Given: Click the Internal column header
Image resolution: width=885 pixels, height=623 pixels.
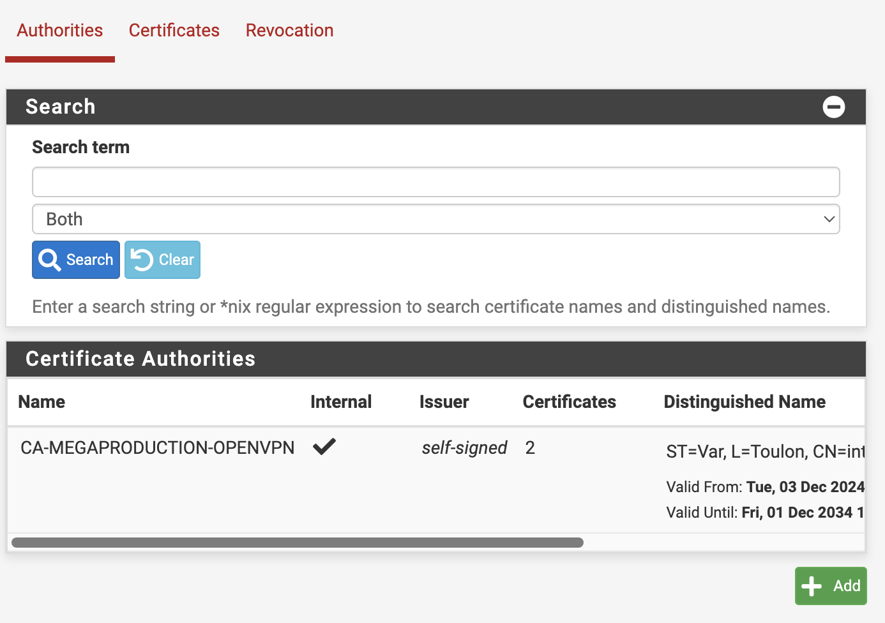Looking at the screenshot, I should pos(341,402).
